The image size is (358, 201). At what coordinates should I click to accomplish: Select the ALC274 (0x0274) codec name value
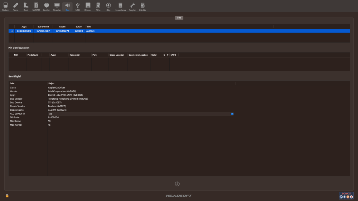coord(57,110)
